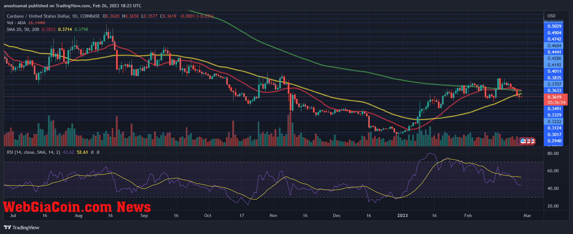
Task: Click the 0.3491 price level label
Action: click(x=554, y=109)
